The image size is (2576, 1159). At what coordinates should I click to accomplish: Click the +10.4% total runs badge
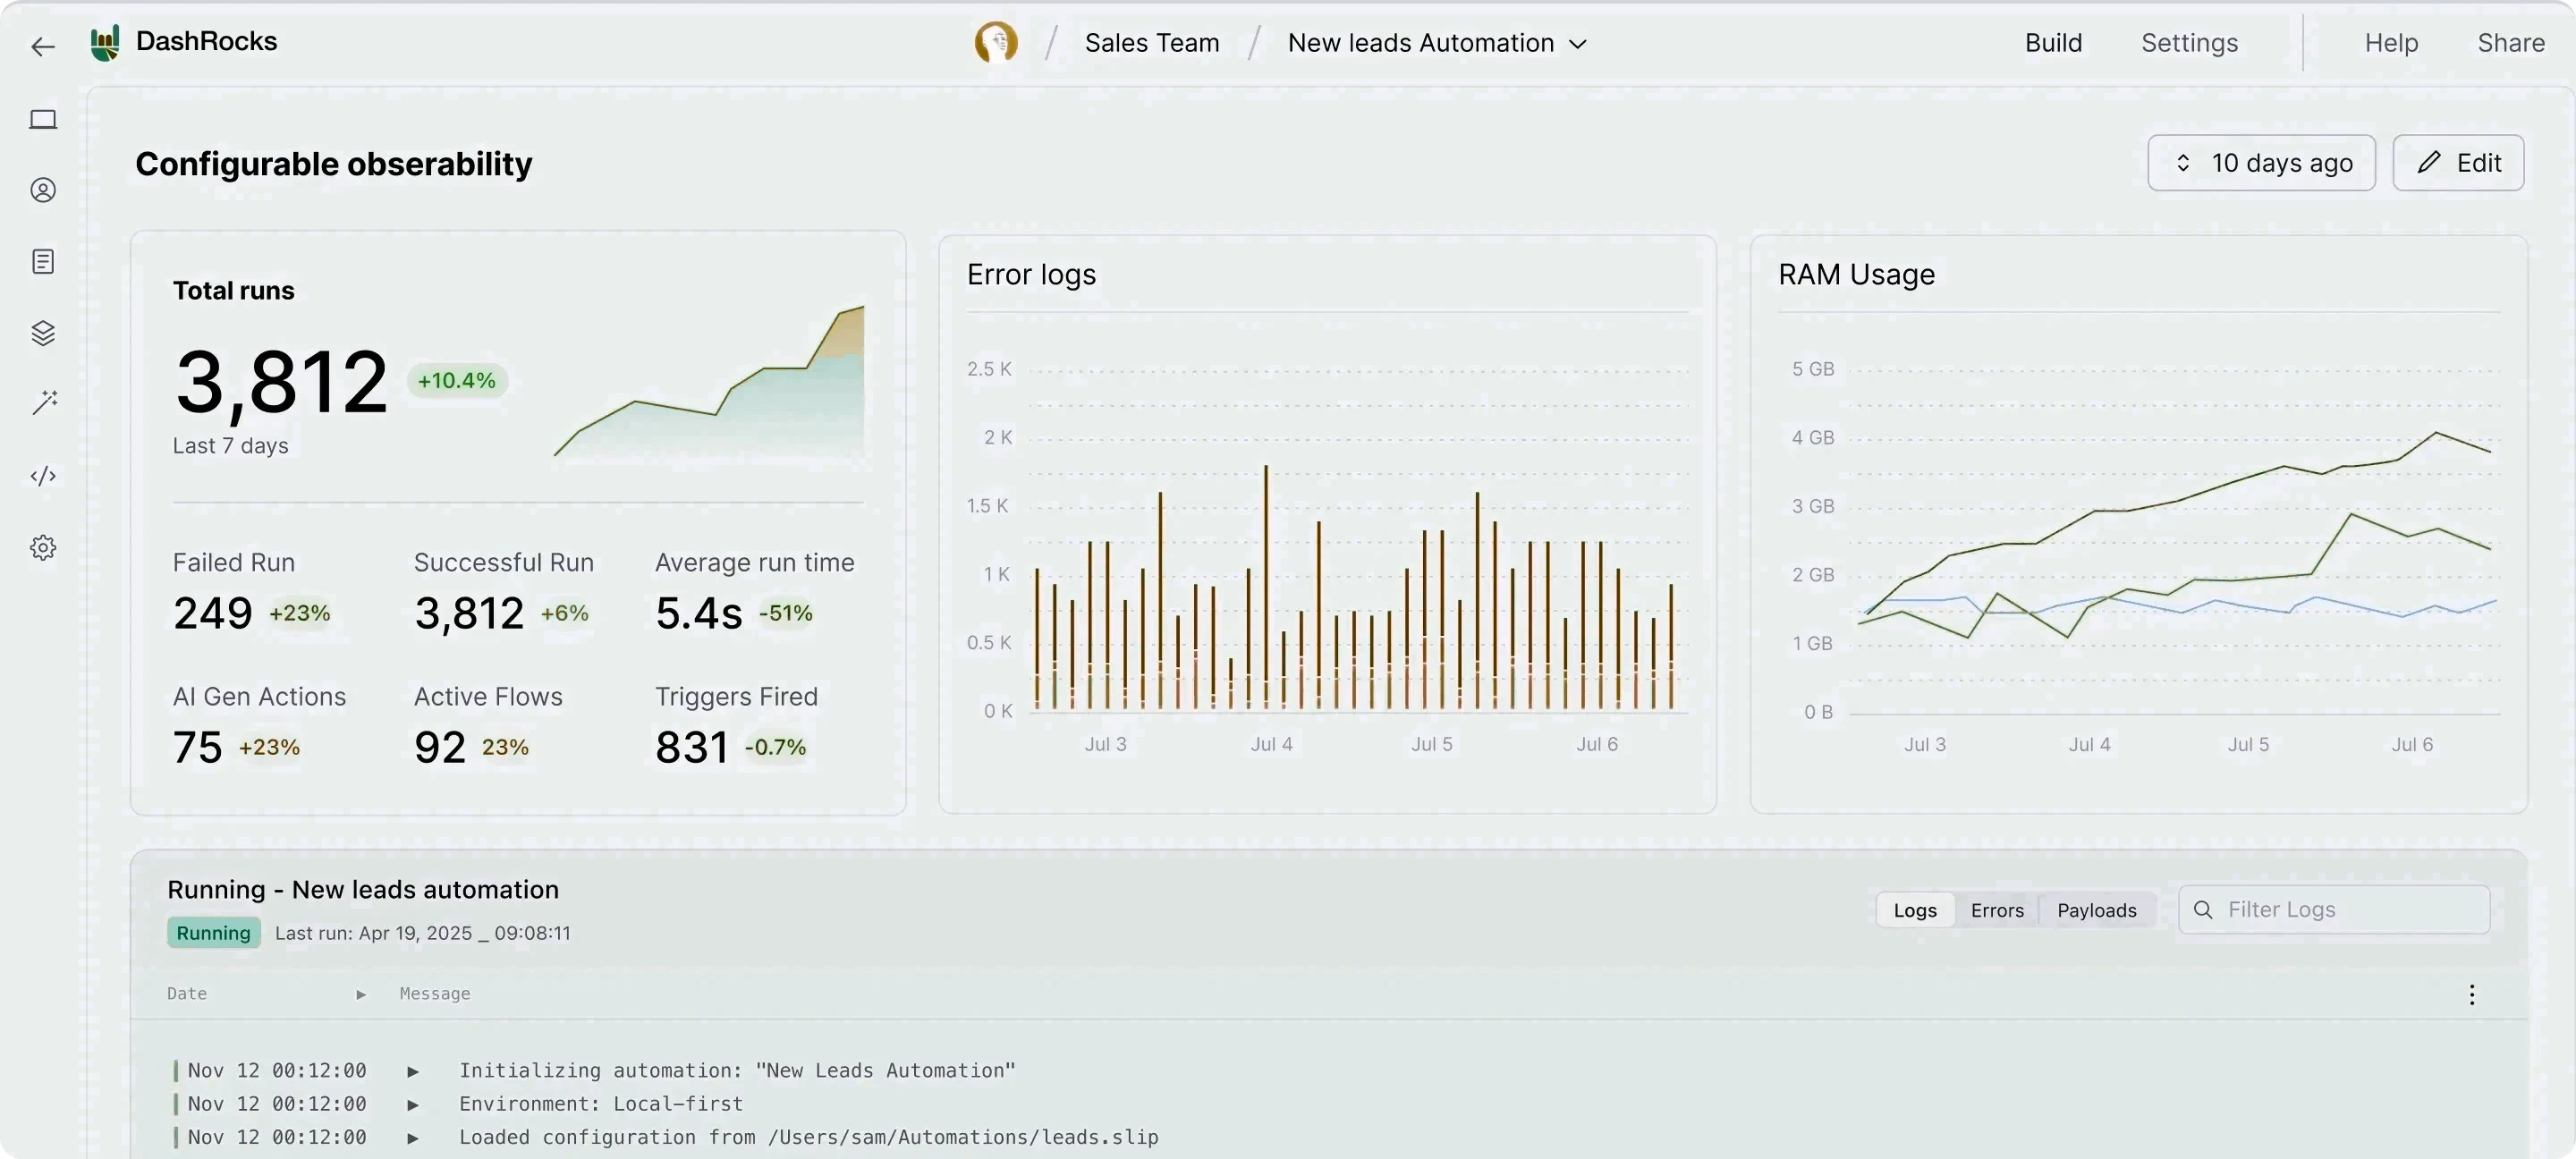coord(456,381)
